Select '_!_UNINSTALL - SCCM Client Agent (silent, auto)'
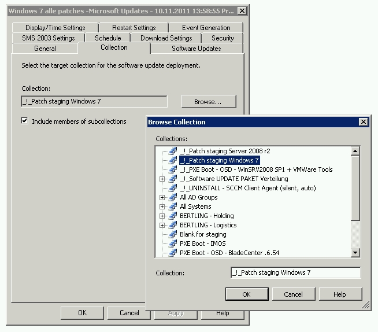 point(248,188)
